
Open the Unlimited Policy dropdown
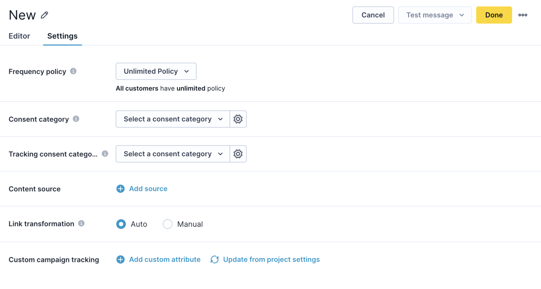[x=156, y=71]
